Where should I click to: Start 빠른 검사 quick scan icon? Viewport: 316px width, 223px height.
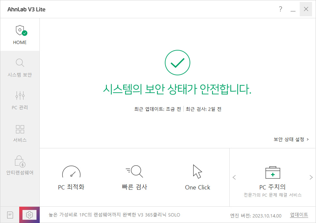coord(134,171)
